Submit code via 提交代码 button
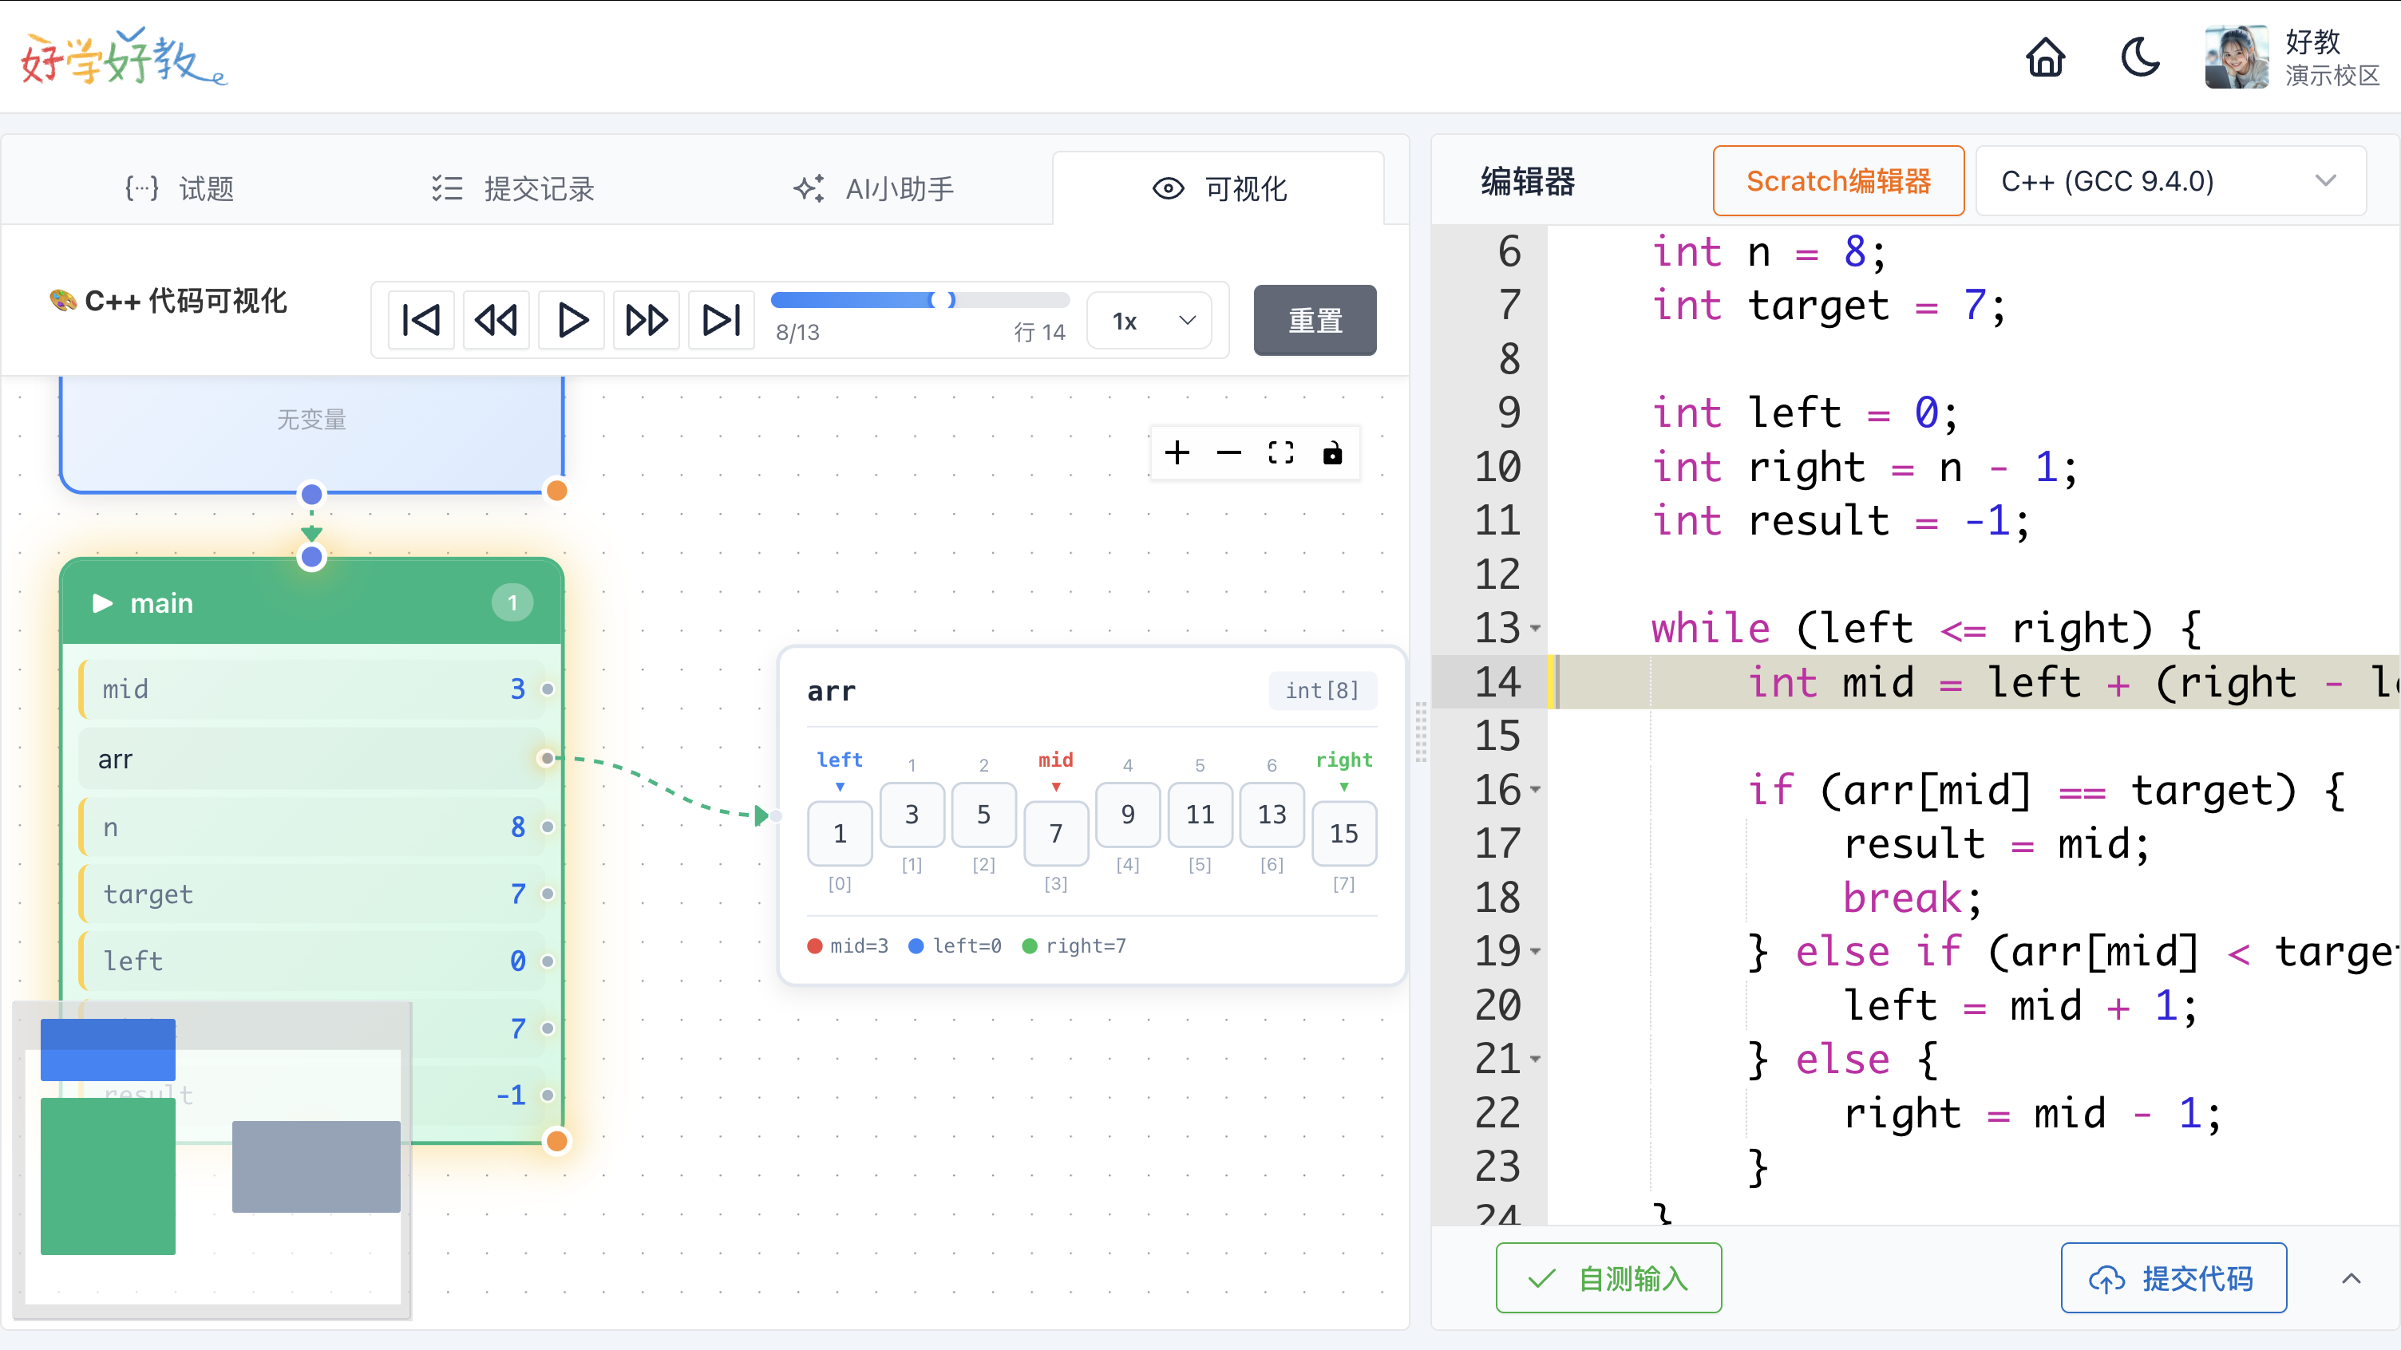 point(2174,1277)
